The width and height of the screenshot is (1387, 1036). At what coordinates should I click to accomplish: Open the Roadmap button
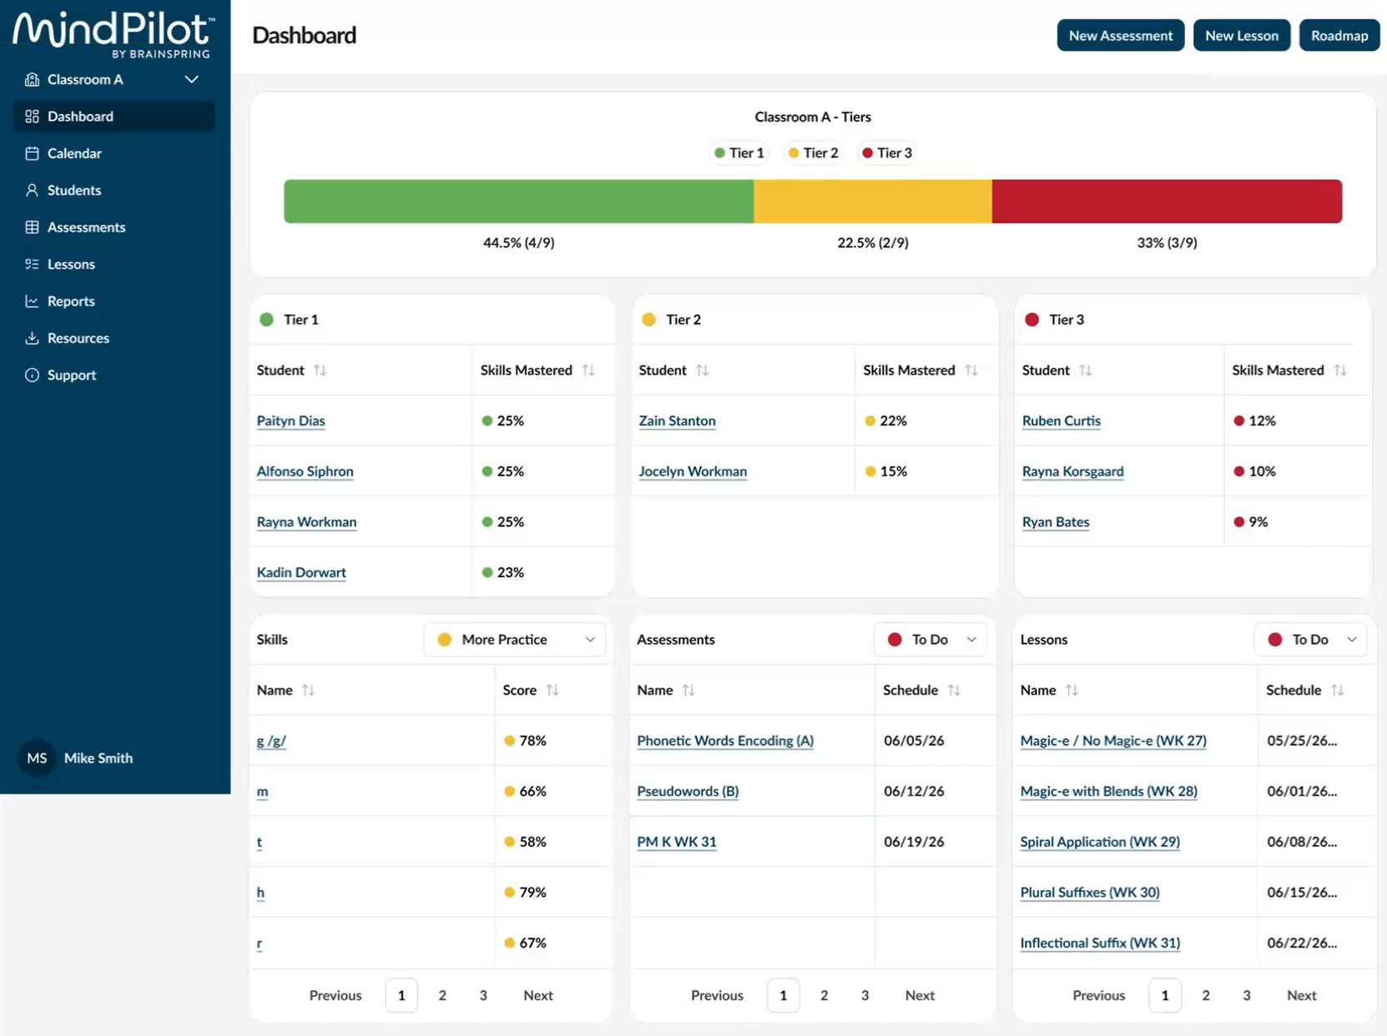pyautogui.click(x=1339, y=35)
